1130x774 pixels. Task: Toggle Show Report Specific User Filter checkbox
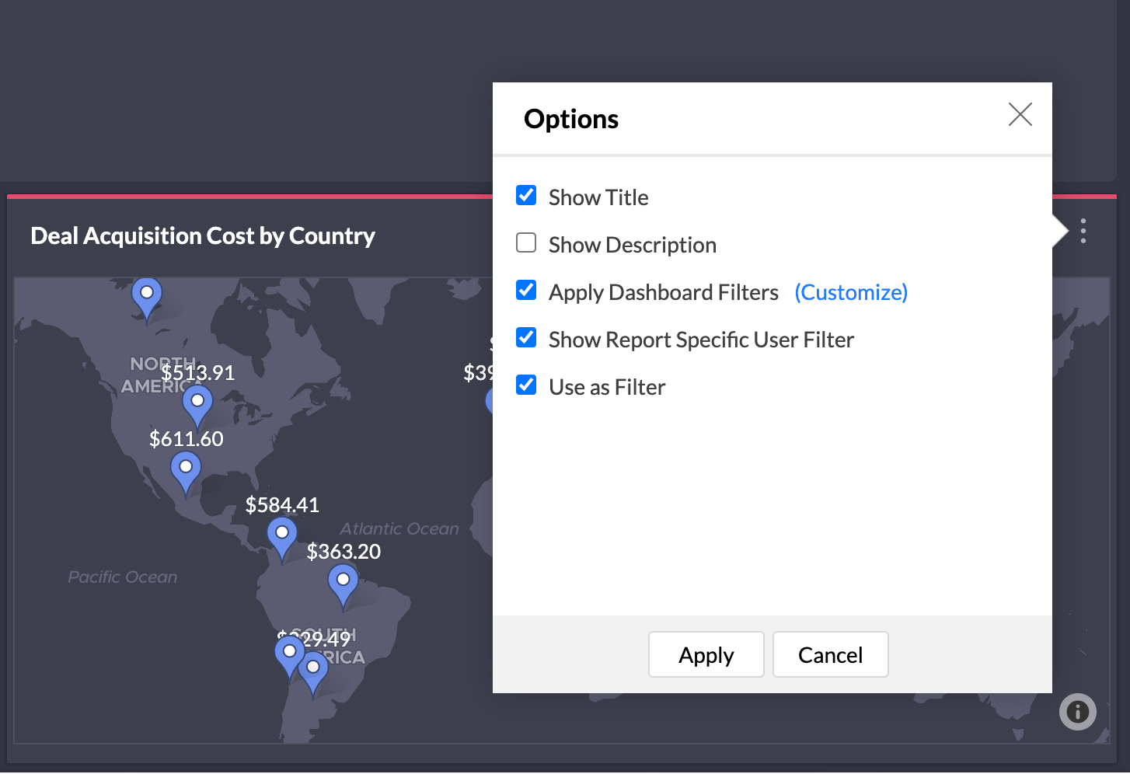[x=526, y=337]
